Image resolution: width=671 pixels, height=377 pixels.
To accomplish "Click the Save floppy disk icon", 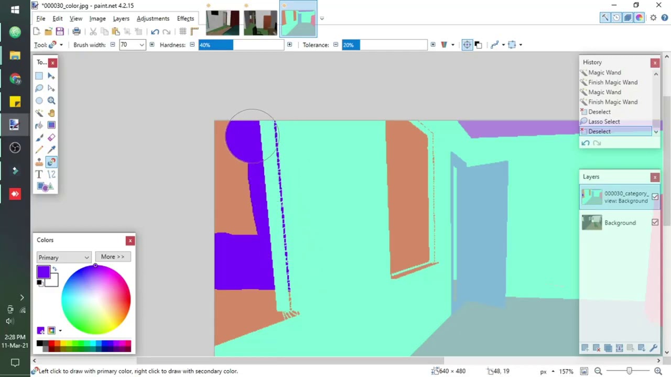I will (60, 32).
